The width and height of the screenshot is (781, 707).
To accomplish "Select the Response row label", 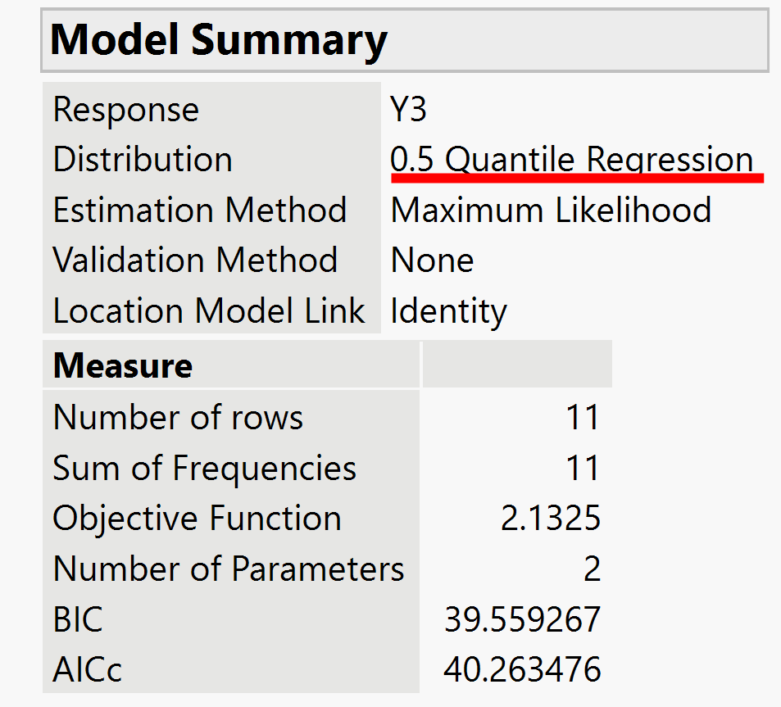I will coord(126,110).
